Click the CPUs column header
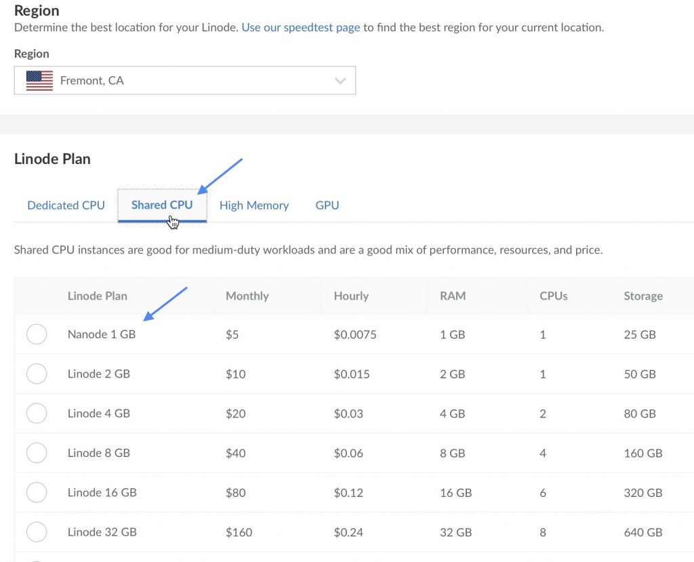 tap(553, 296)
